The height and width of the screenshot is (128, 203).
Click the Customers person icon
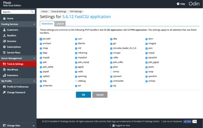[x=4, y=30]
